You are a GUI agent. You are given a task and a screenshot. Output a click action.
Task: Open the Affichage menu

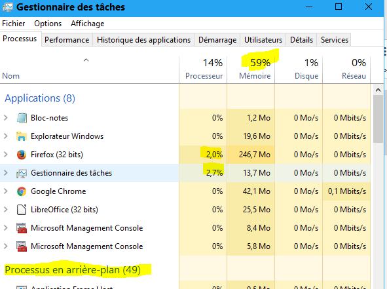tap(87, 24)
